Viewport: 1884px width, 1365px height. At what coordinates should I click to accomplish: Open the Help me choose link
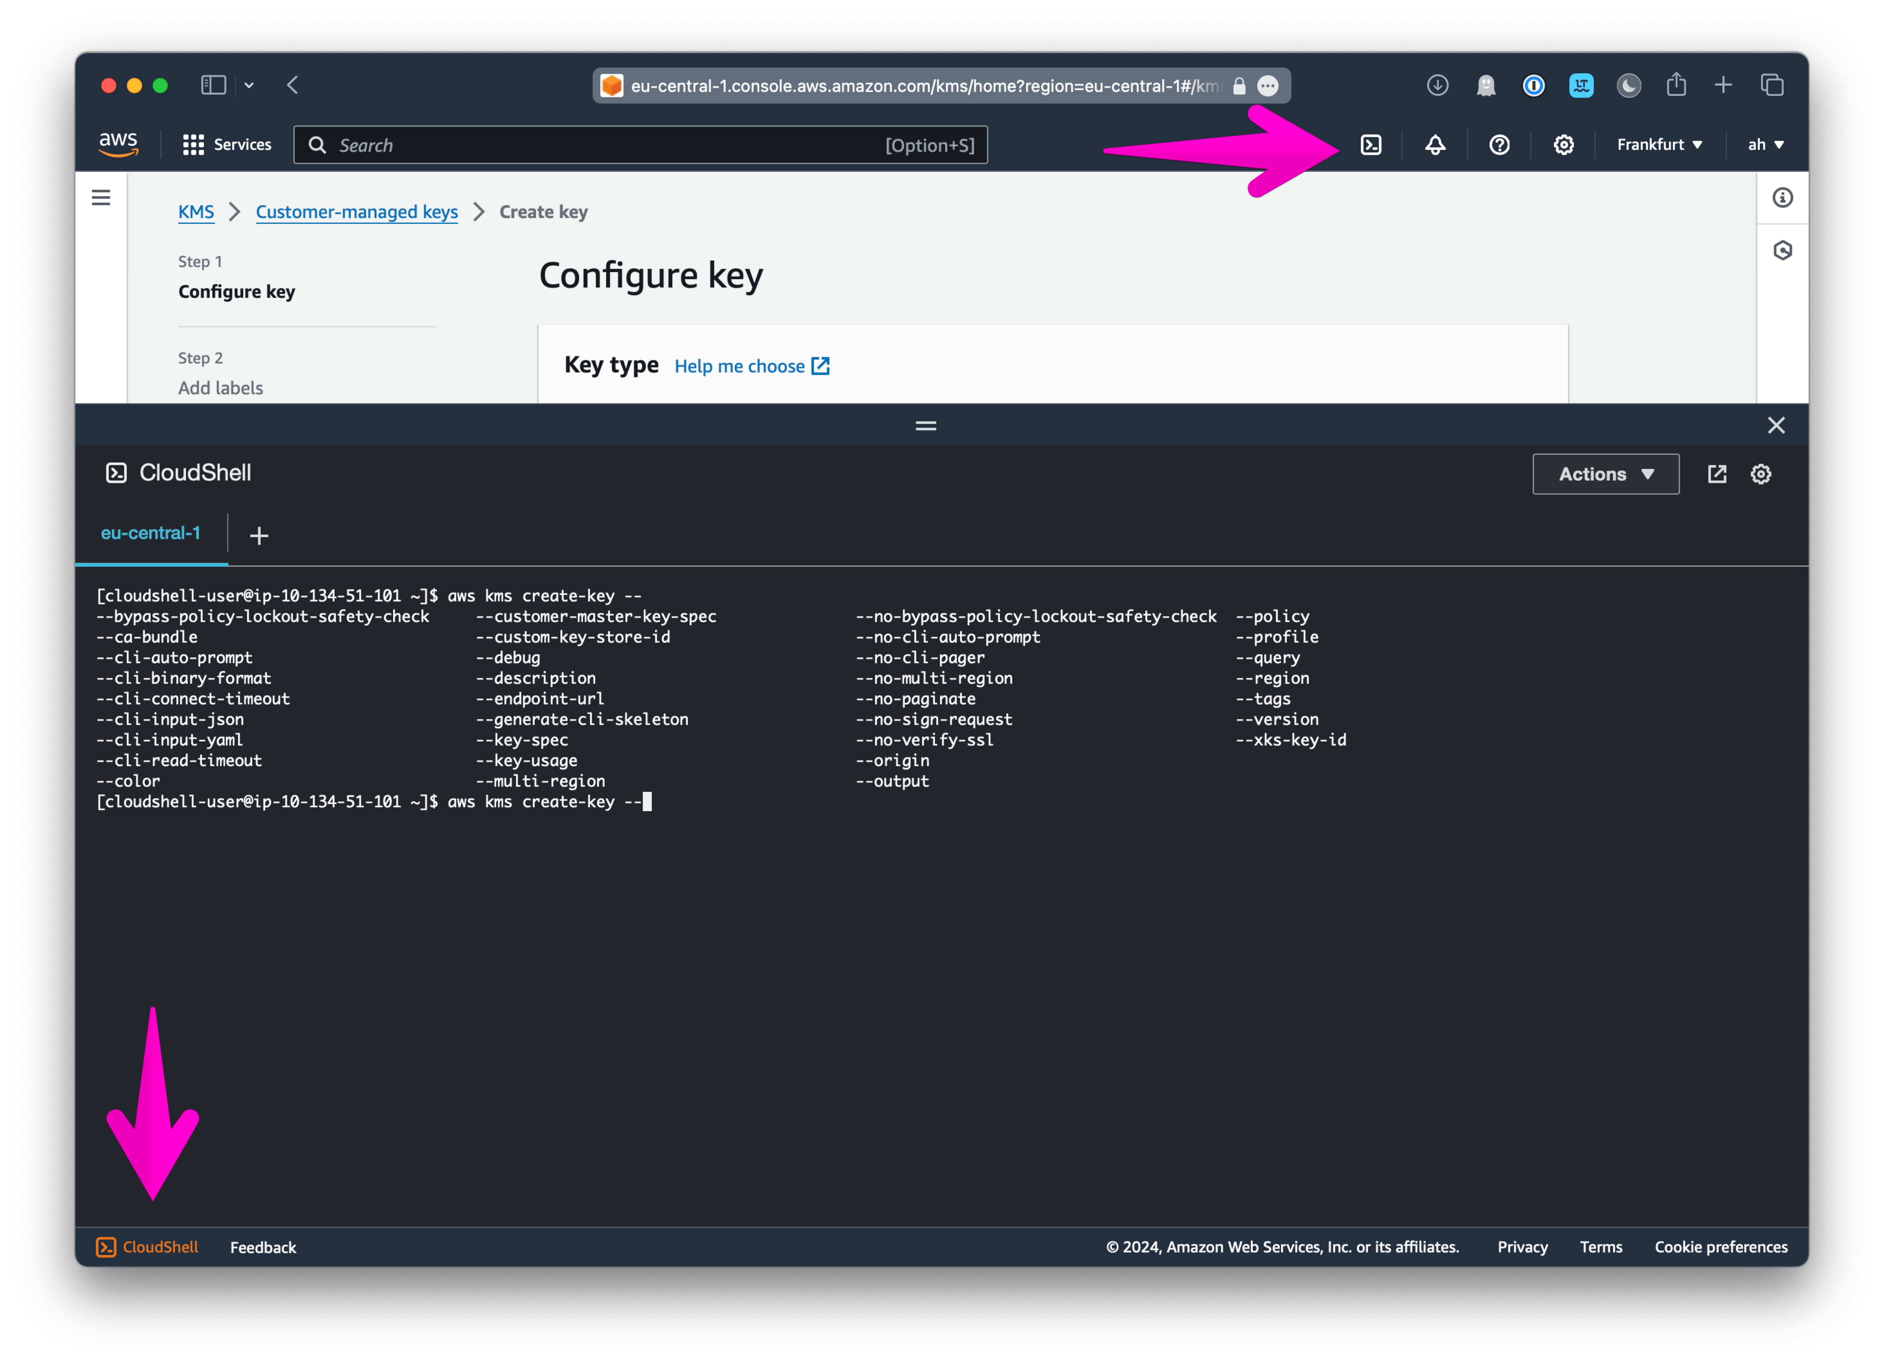click(739, 365)
